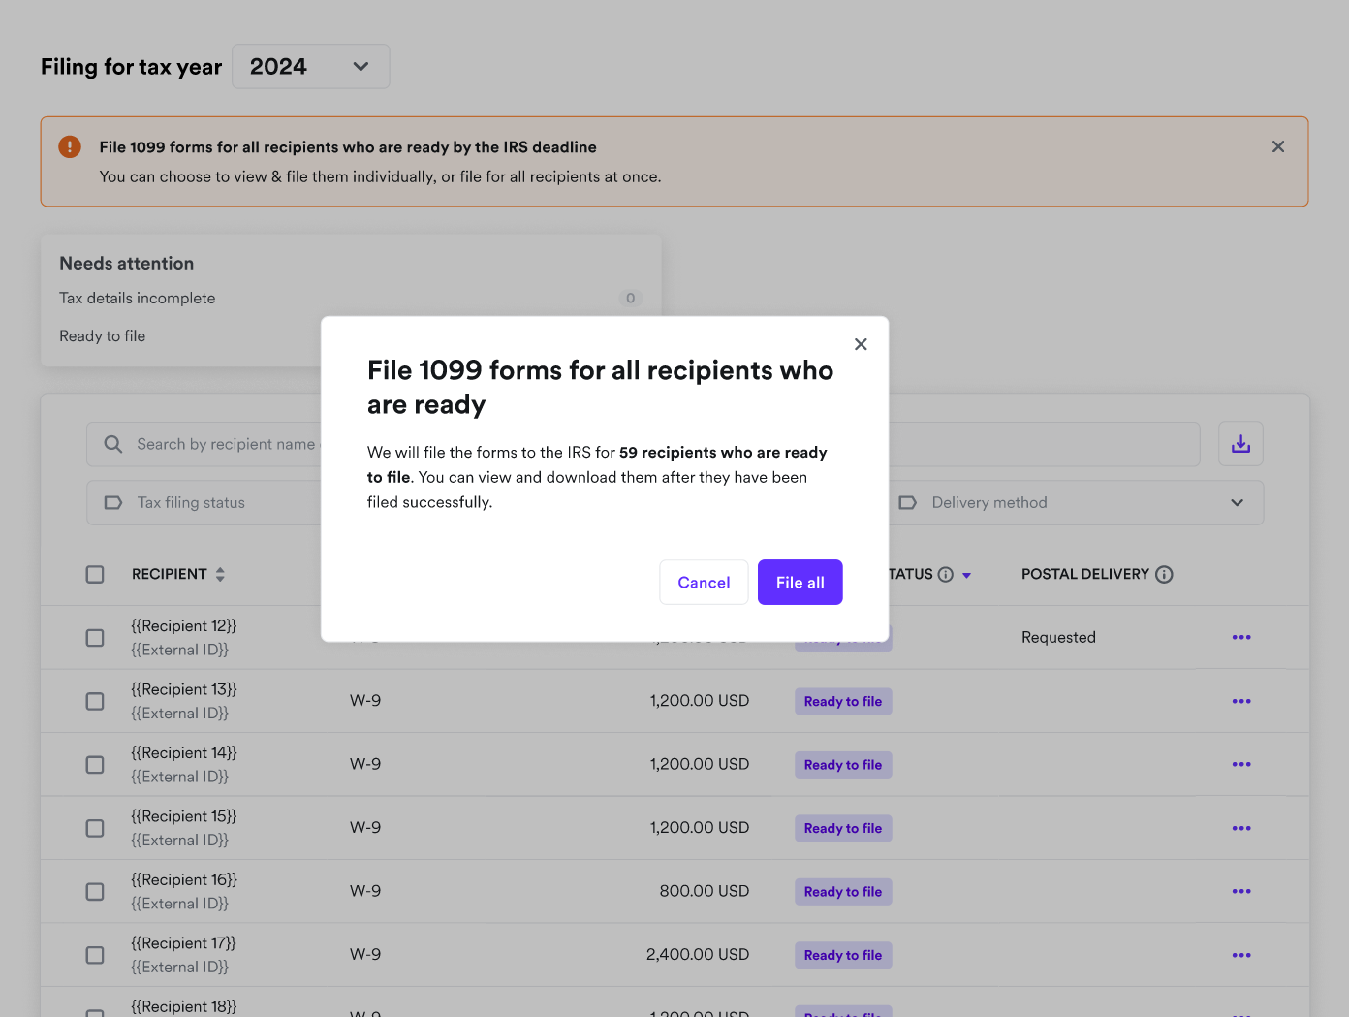Cancel the file 1099 forms dialog
1349x1017 pixels.
pos(704,582)
